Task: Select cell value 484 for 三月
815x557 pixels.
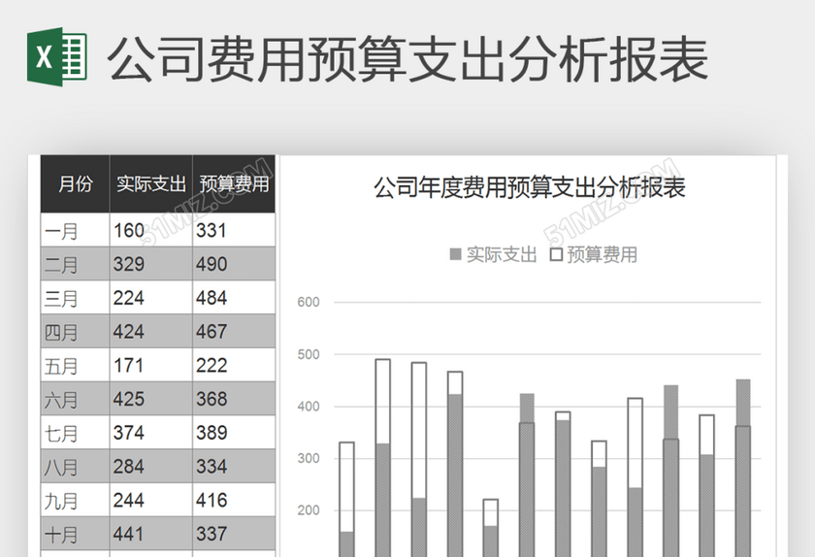Action: 212,298
